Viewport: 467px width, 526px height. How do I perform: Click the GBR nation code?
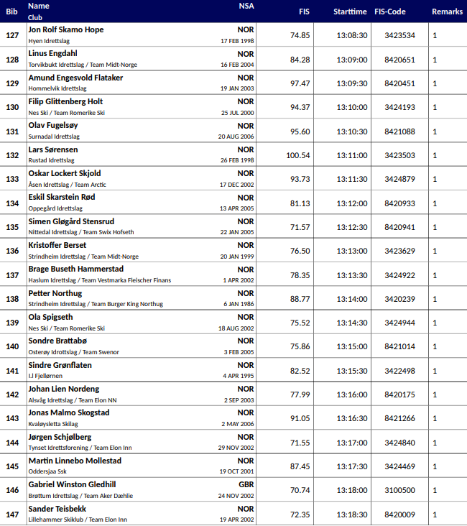[x=246, y=484]
